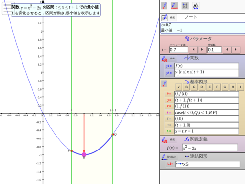Increase parameter t with right arrow
245x184 pixels.
pos(202,50)
